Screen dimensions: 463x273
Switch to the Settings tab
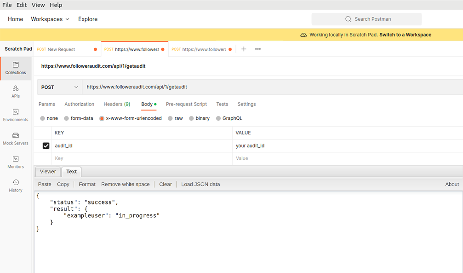click(x=246, y=104)
